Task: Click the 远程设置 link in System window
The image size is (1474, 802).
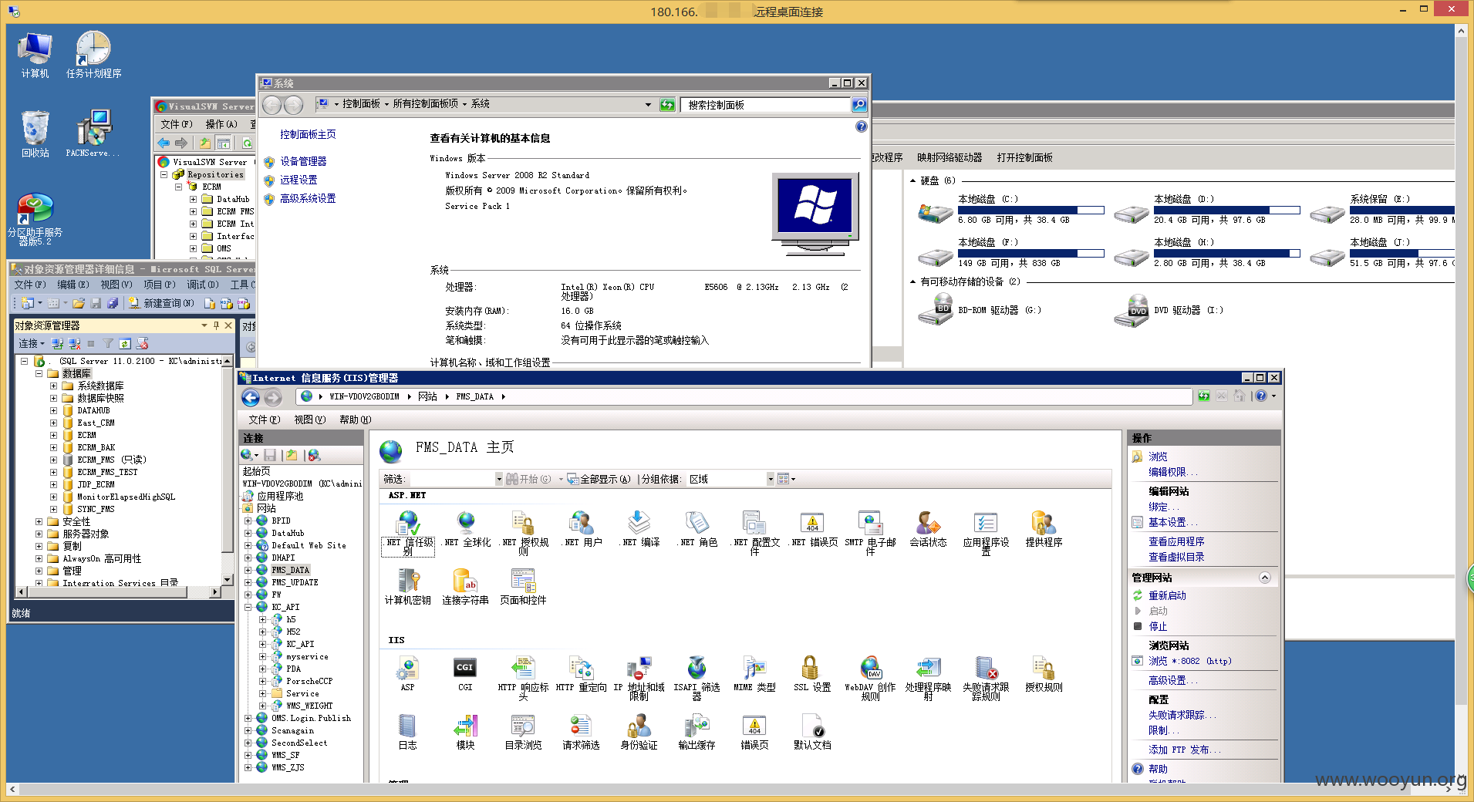Action: [299, 180]
